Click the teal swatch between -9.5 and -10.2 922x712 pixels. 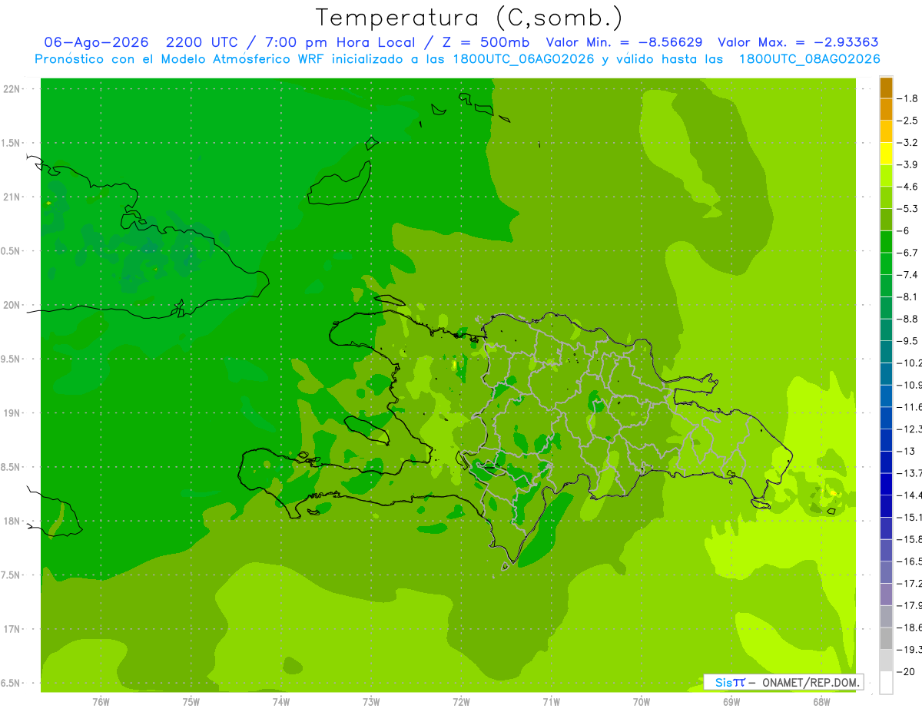coord(886,352)
